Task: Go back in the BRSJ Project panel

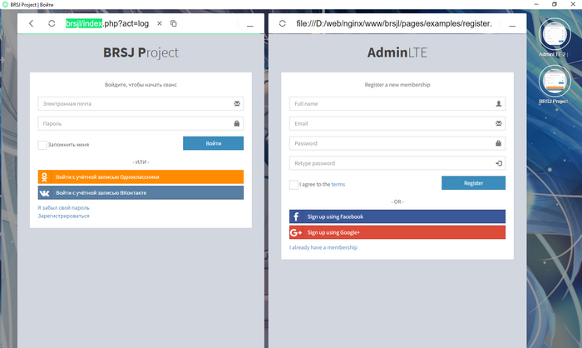Action: click(x=32, y=23)
